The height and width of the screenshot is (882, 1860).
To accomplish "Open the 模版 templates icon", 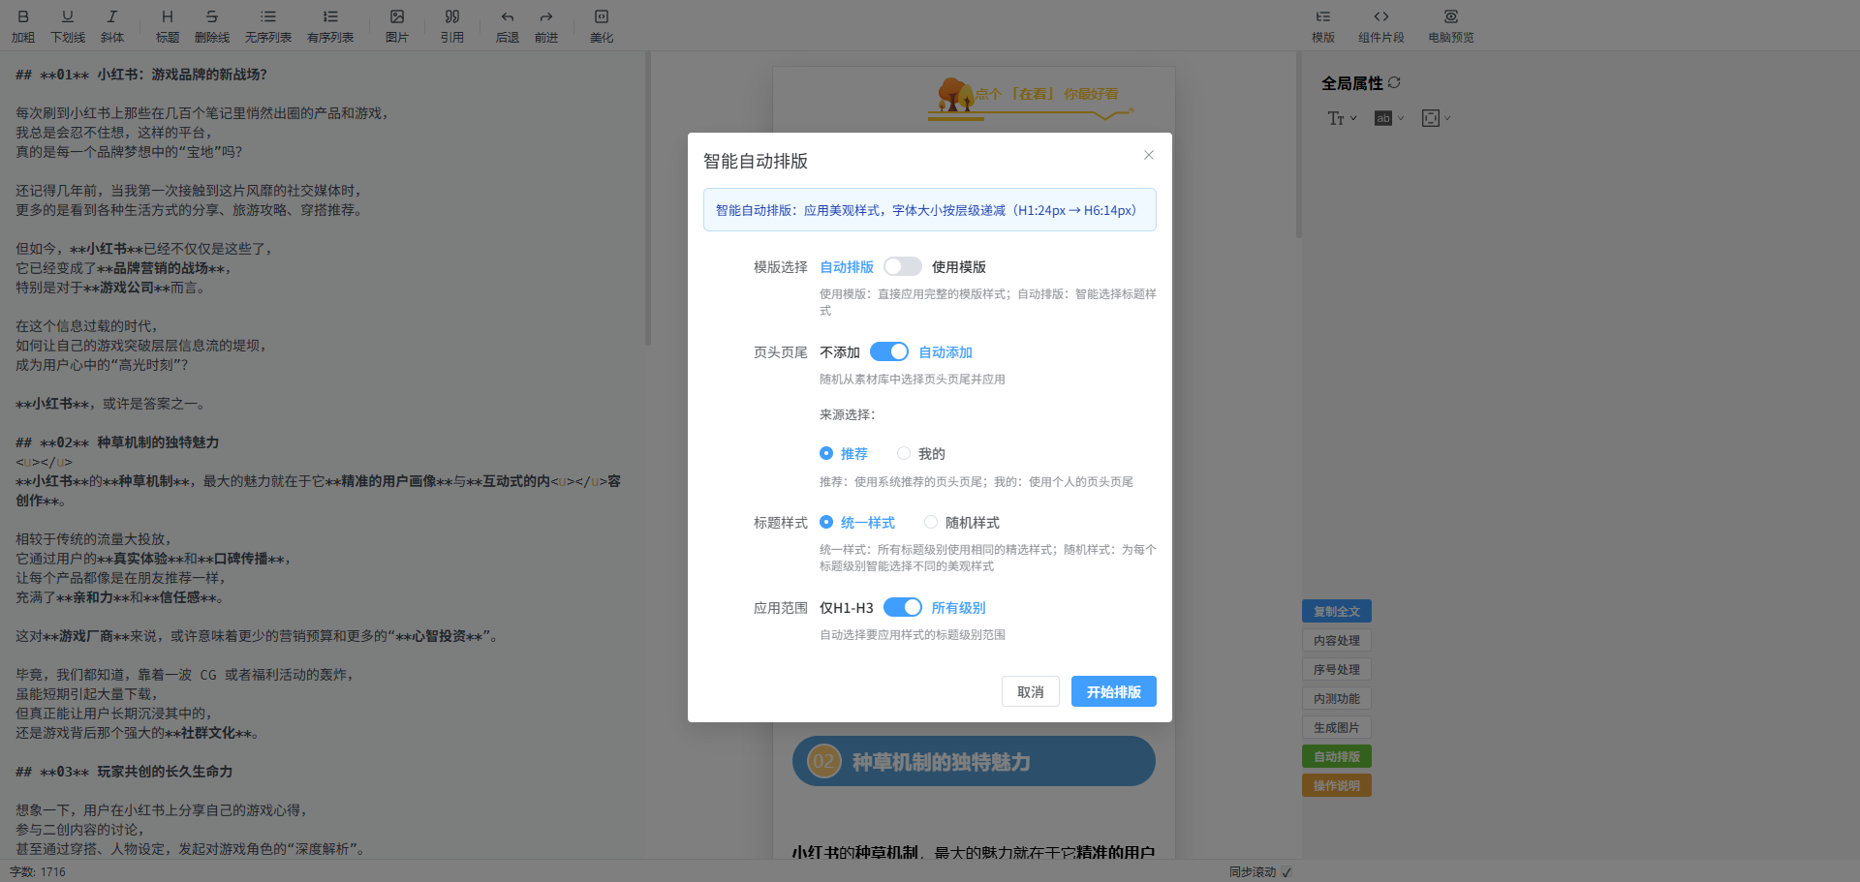I will 1323,26.
